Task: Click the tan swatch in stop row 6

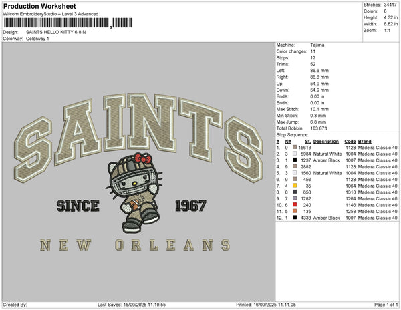Action: (x=295, y=179)
